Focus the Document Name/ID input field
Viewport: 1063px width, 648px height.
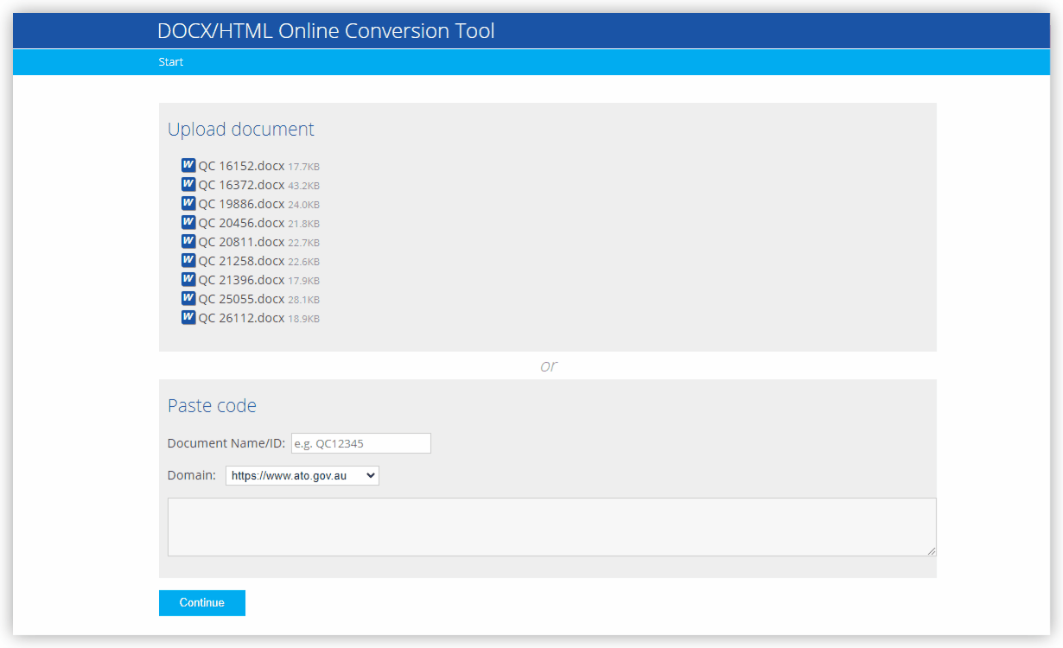[x=360, y=443]
